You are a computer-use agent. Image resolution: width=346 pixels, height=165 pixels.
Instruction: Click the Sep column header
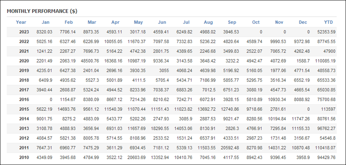tap(232, 22)
